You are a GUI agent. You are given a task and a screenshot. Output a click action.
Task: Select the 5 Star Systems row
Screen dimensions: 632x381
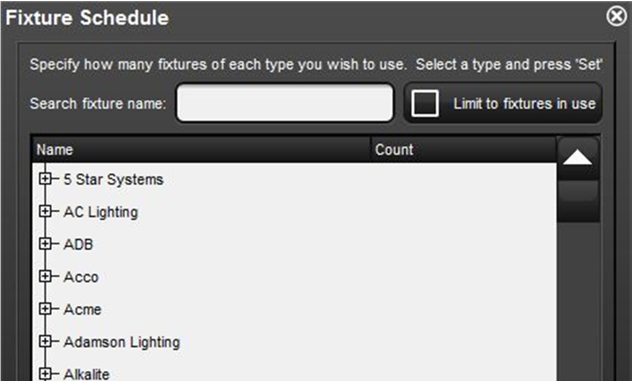[113, 180]
